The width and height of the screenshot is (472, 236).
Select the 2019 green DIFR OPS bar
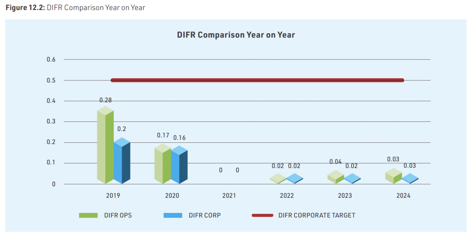tap(105, 147)
